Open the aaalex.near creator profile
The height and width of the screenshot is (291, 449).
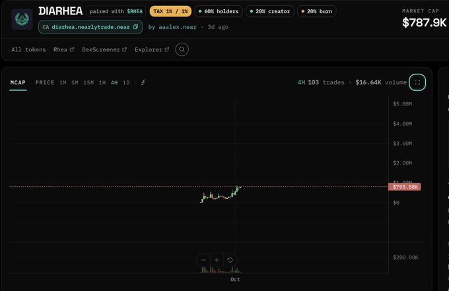point(178,27)
